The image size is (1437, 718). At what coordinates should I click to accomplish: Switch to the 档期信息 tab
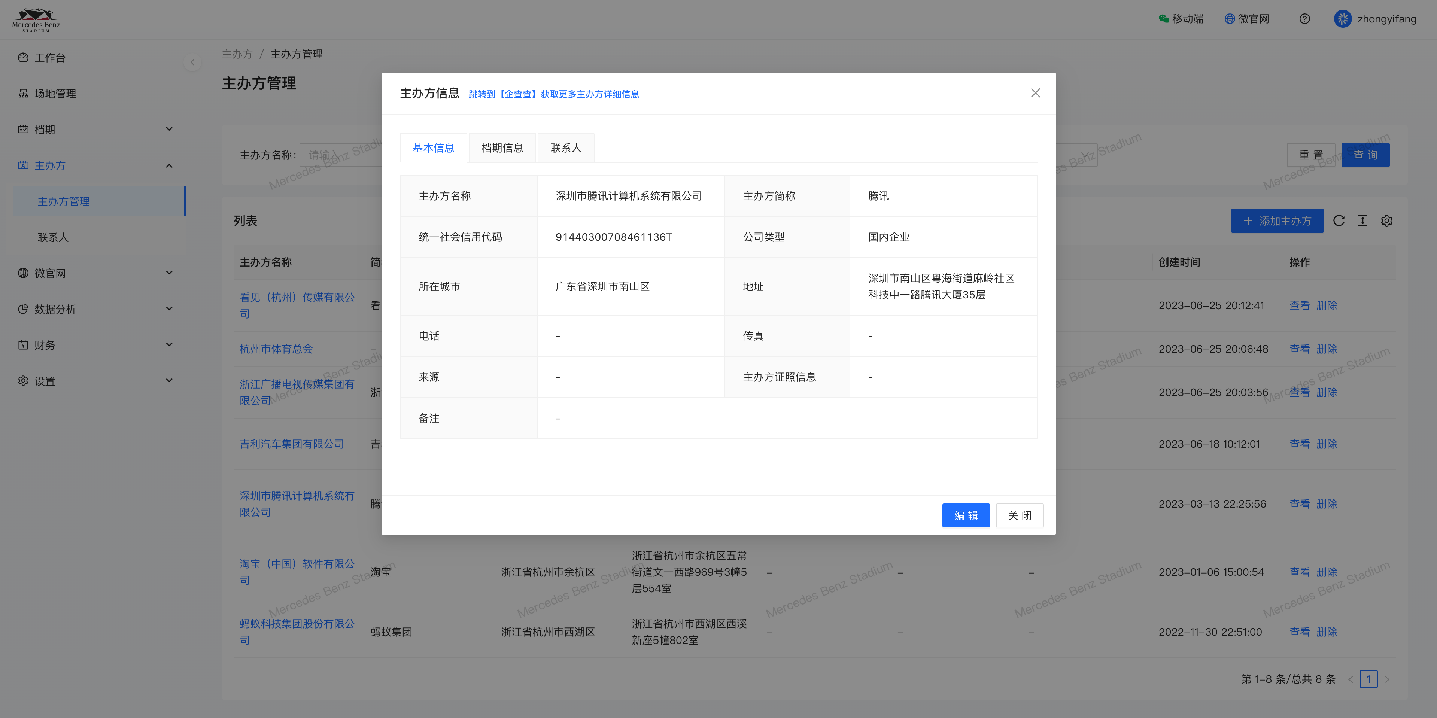coord(502,148)
